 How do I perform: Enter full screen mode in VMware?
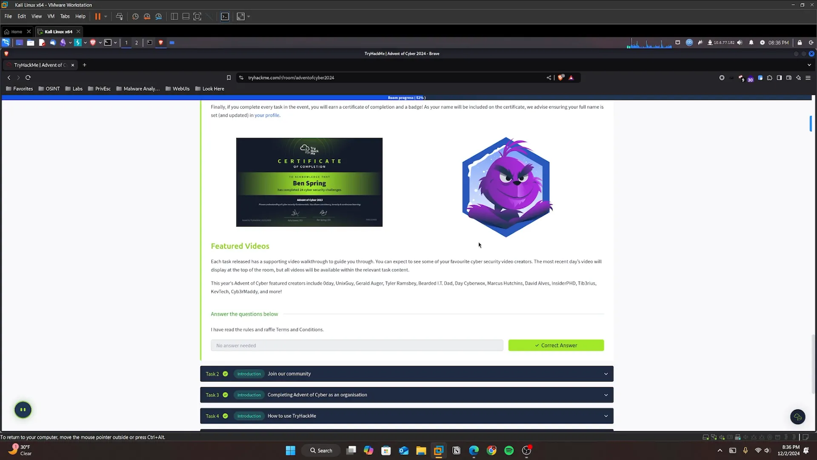197,17
